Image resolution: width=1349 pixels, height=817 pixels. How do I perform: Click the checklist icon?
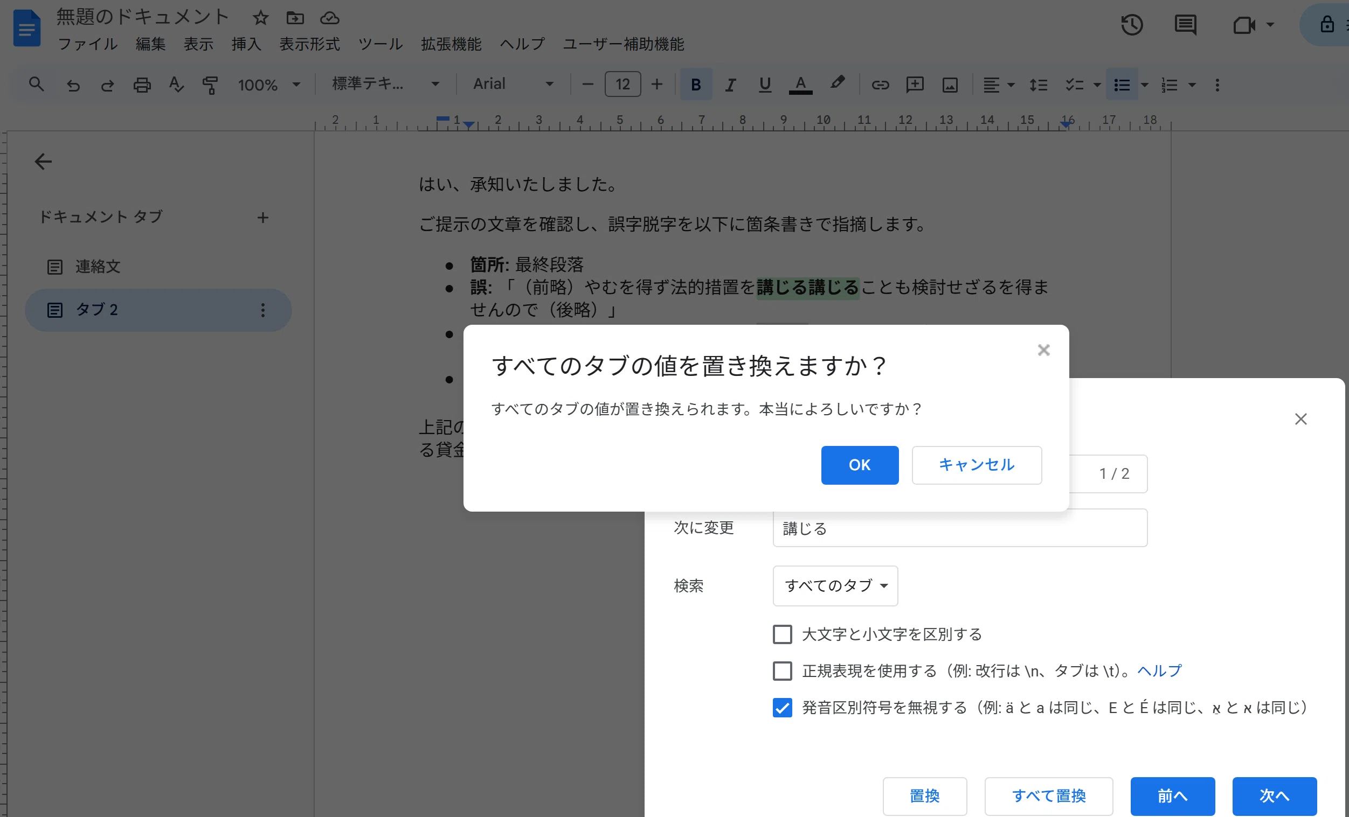click(x=1074, y=85)
